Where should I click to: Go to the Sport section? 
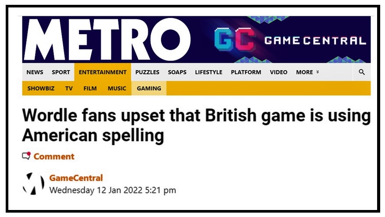click(61, 72)
